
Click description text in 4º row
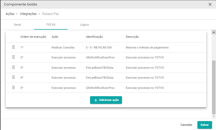click(x=145, y=78)
